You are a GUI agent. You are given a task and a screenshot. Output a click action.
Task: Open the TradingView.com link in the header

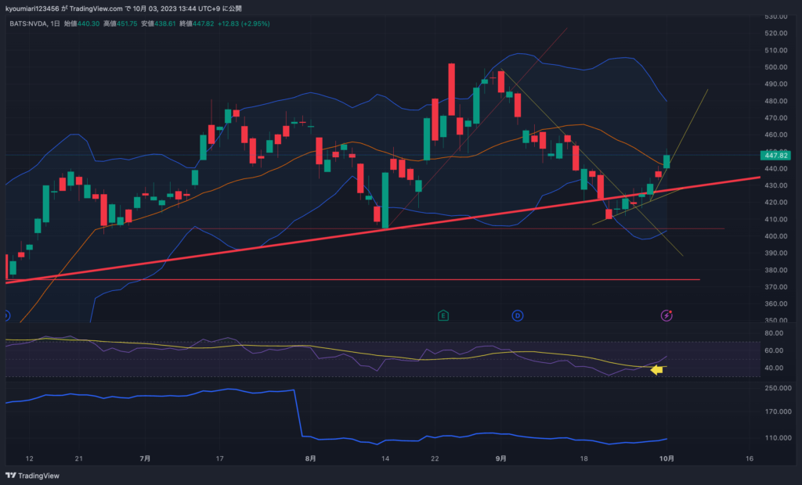tap(96, 9)
